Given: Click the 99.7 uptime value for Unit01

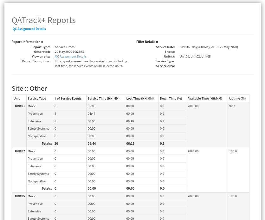Looking at the screenshot, I should 232,106.
